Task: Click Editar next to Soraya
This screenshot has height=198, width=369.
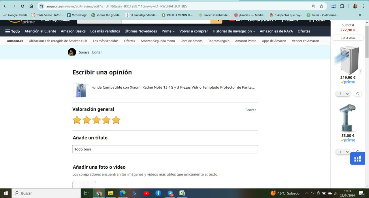Action: 97,52
